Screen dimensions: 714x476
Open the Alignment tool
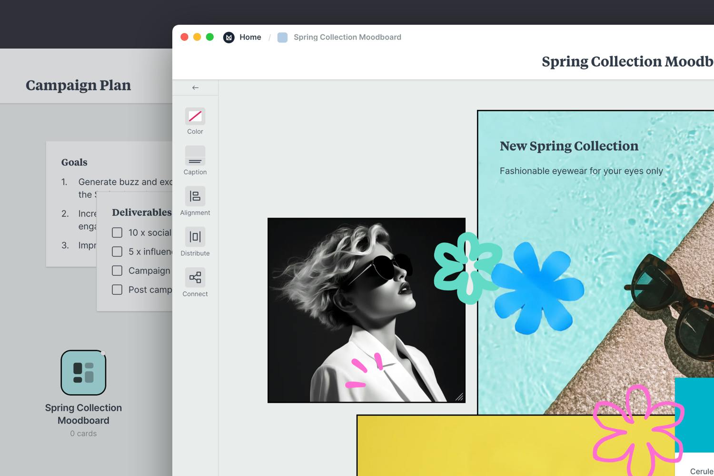195,196
